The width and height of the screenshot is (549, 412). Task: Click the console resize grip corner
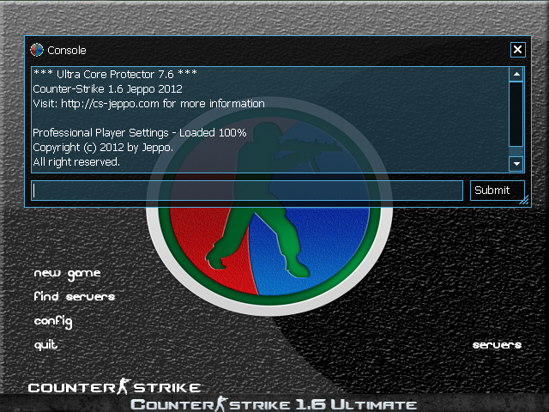point(524,200)
